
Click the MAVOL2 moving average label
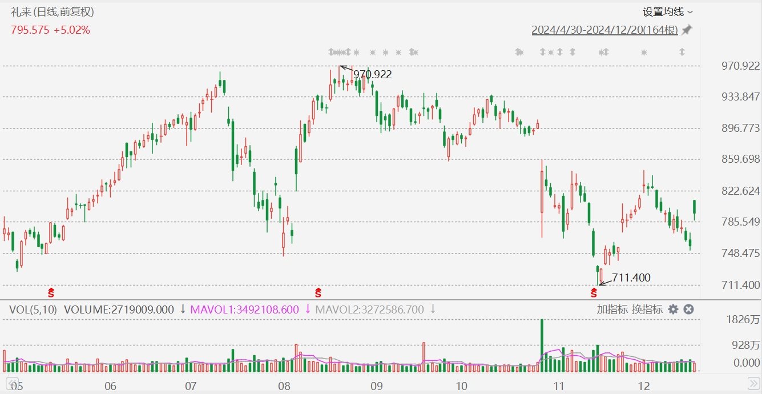[x=370, y=309]
